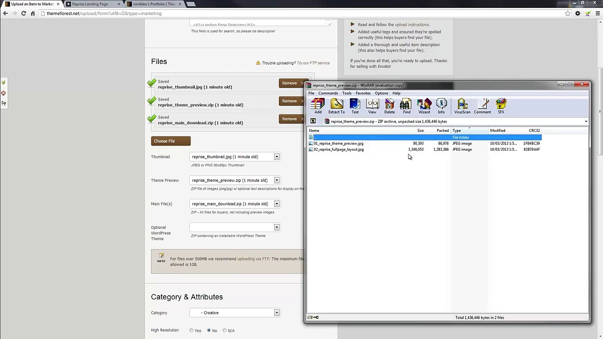
Task: Click the Delete toolbar icon in WinRAR
Action: pos(390,106)
